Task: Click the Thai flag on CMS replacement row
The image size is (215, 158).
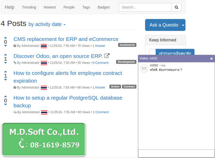Action: (x=44, y=46)
